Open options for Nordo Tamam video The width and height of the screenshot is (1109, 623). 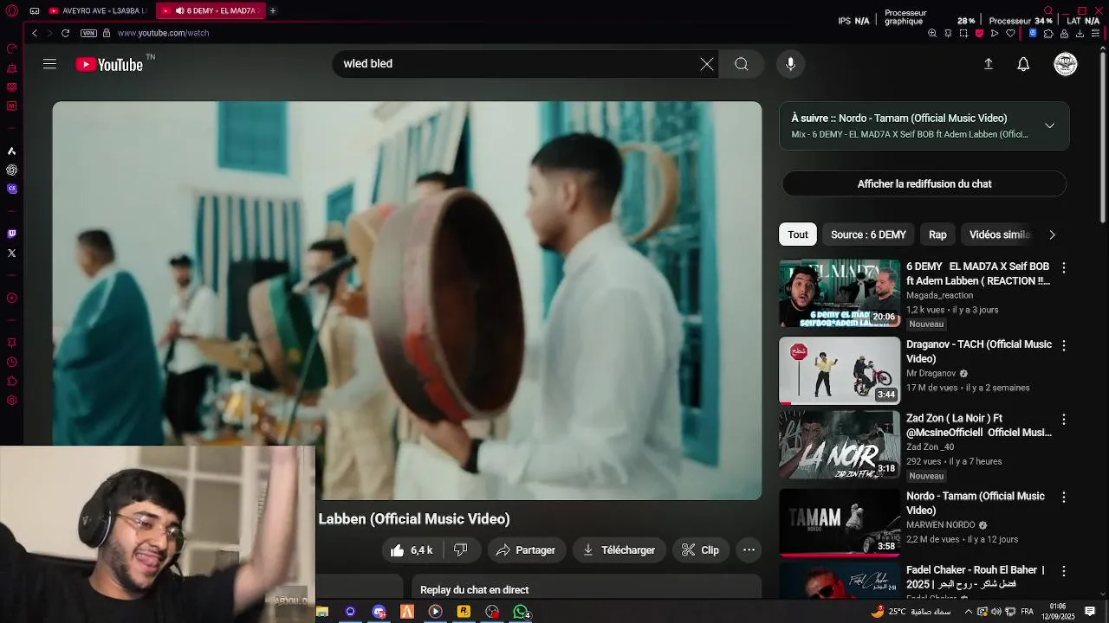pos(1064,498)
